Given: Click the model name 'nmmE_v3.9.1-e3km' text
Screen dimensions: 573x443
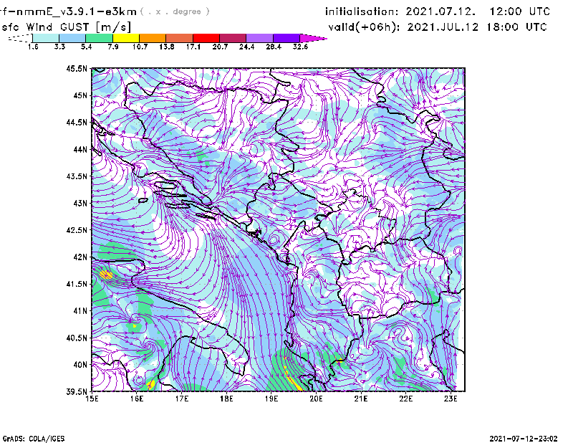Looking at the screenshot, I should pos(77,11).
